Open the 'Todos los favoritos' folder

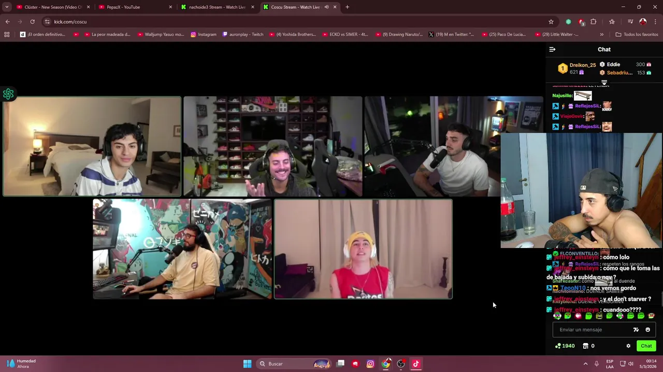click(637, 35)
